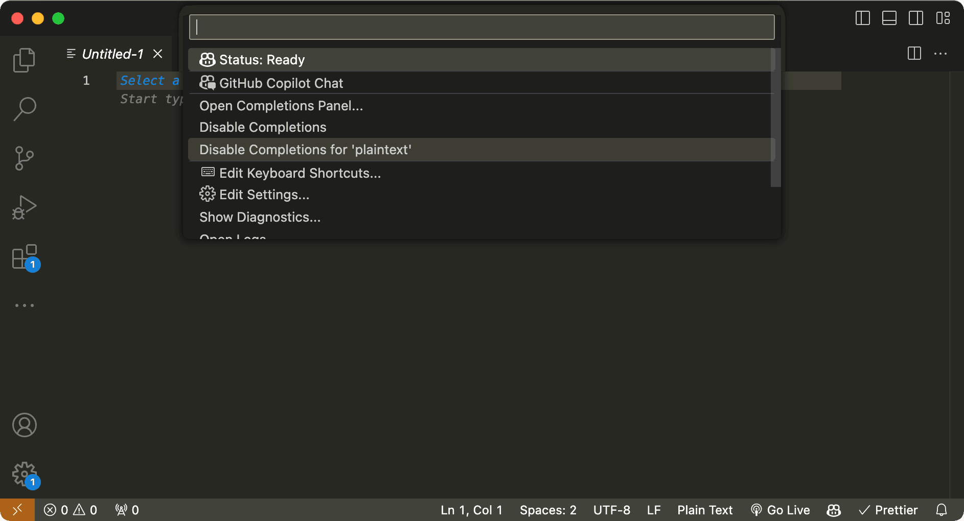Select 'Disable Completions' from the list

click(262, 127)
